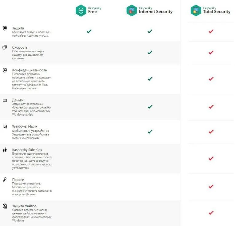Click the parent-child icon beside Kaspersky Safe Kids
Viewport: 236px width, 226px height.
pos(5,150)
